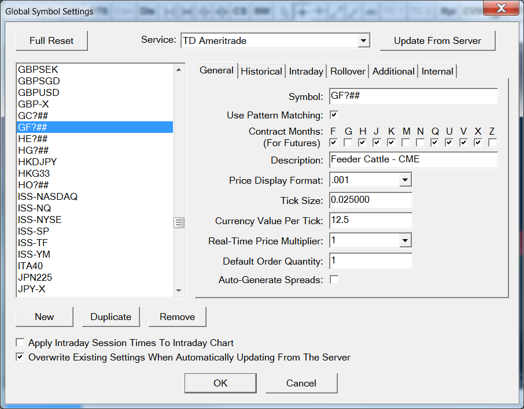
Task: Open the Real-Time Price Multiplier dropdown
Action: (x=405, y=240)
